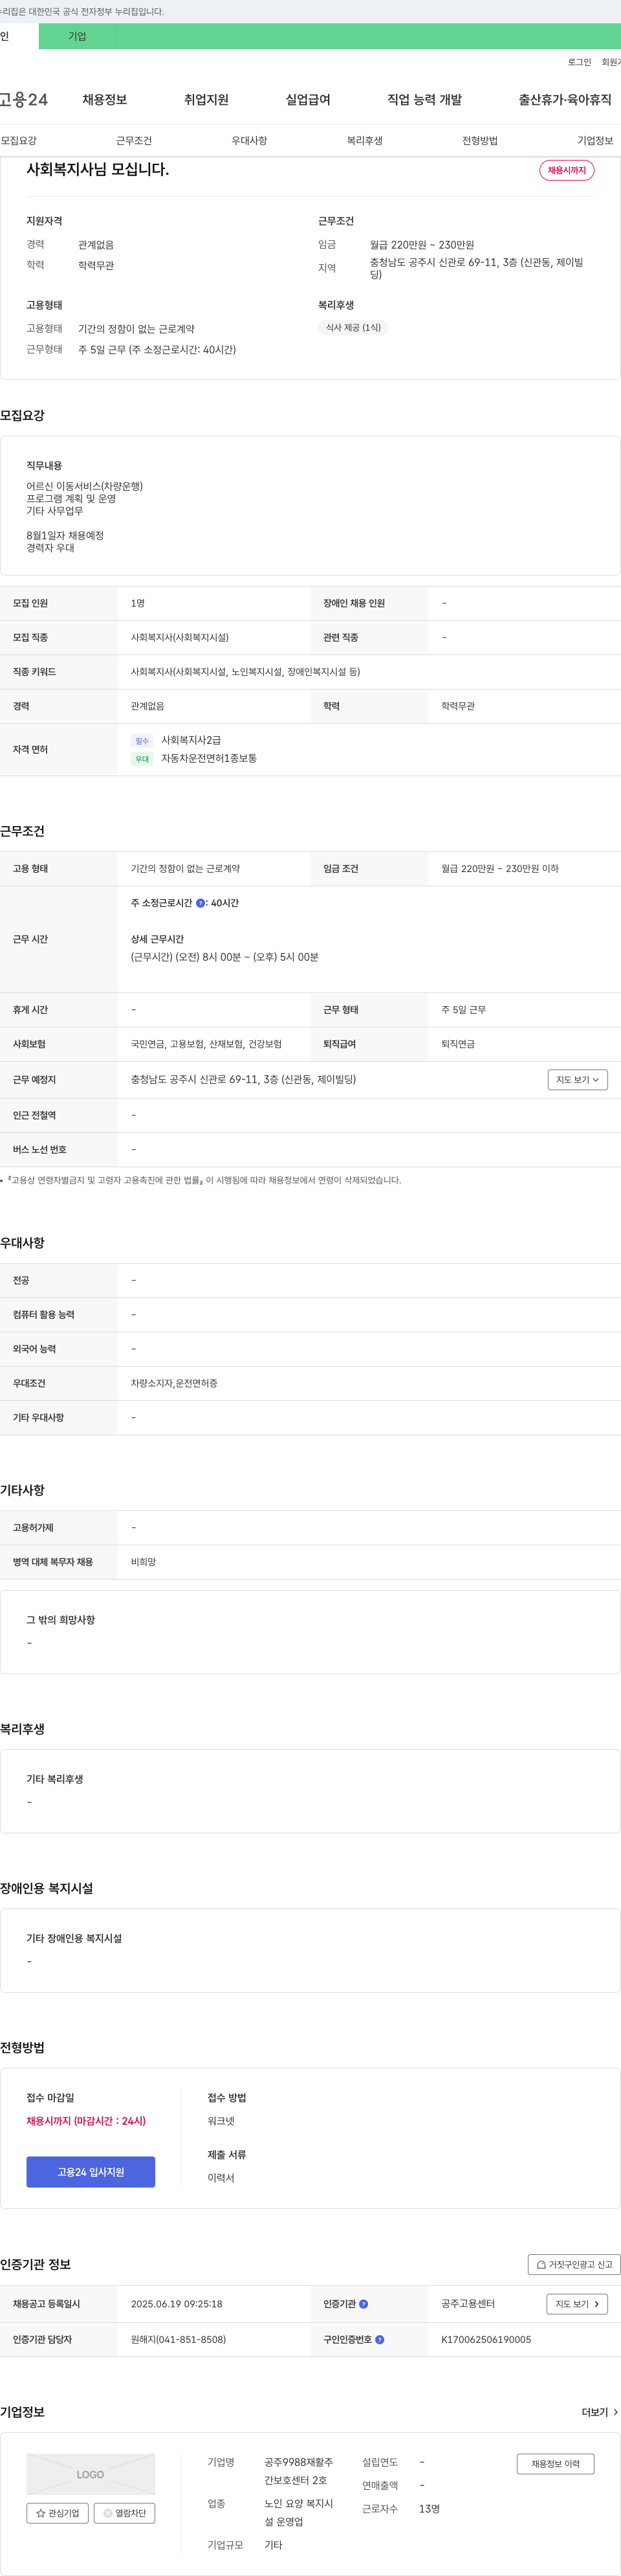Select the 근무 예정지 address text
621x2576 pixels.
pyautogui.click(x=244, y=1080)
